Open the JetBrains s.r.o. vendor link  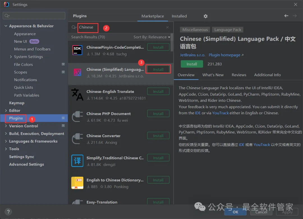[x=192, y=55]
